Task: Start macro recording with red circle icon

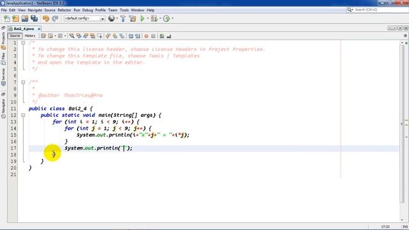Action: (146, 36)
